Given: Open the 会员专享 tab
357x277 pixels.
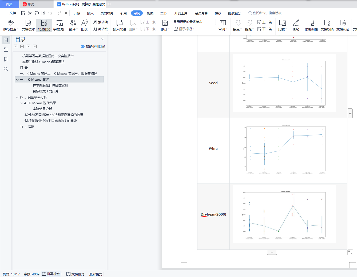Looking at the screenshot, I should click(201, 13).
